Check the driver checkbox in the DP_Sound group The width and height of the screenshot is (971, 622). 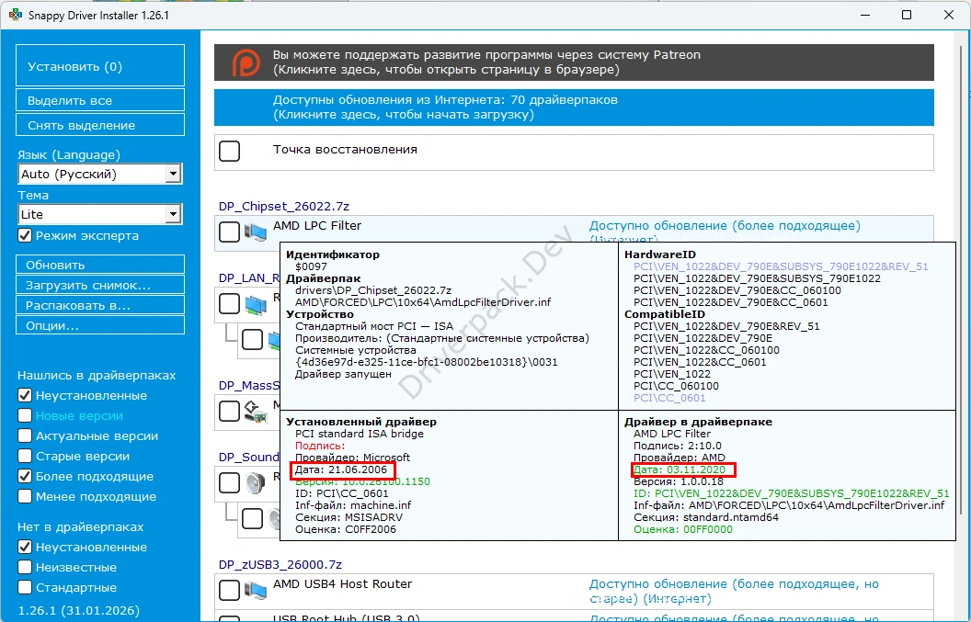[x=229, y=482]
